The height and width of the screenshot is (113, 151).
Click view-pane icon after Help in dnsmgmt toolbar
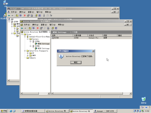(40, 16)
